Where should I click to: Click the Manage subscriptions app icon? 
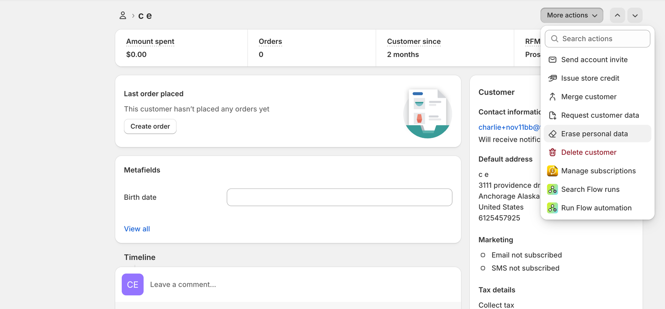point(552,171)
